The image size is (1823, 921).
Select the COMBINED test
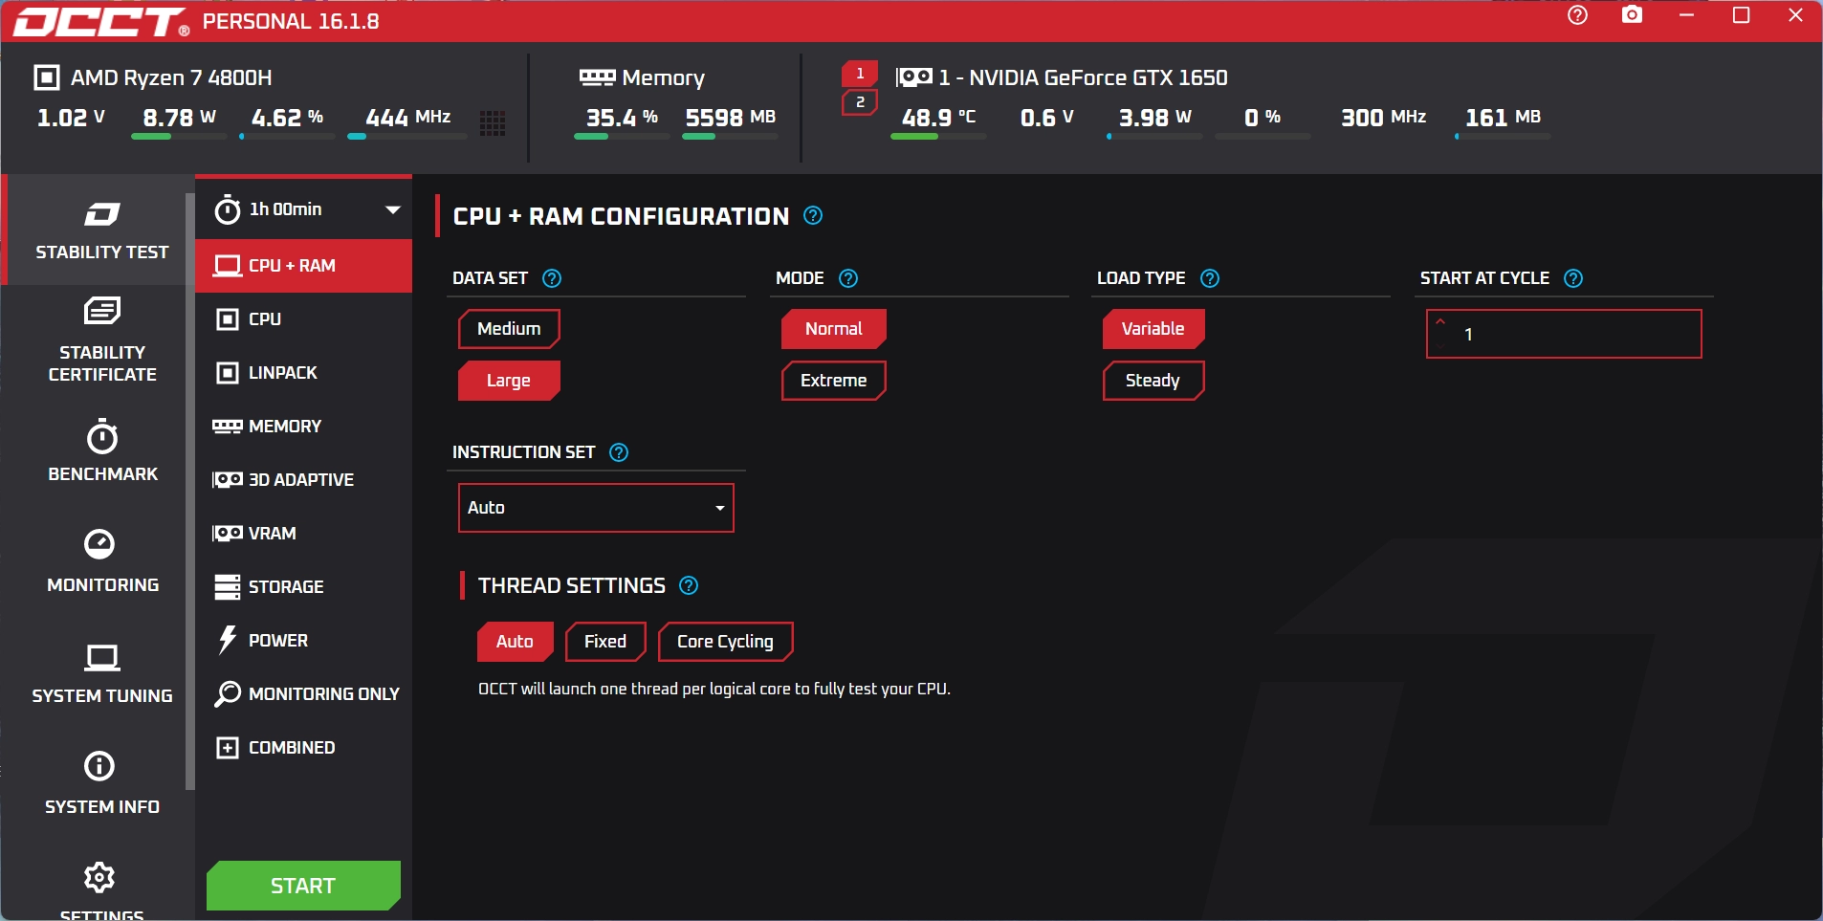pyautogui.click(x=304, y=748)
